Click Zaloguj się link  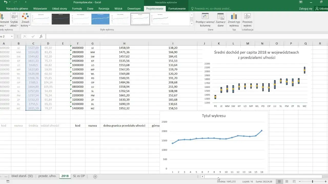click(x=305, y=8)
